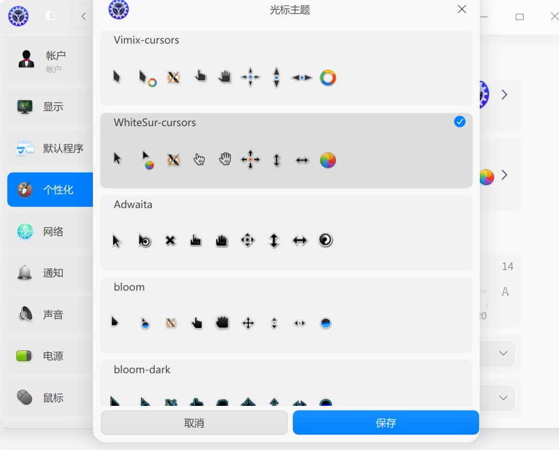Choose the bloom-dark cursor theme card

[x=286, y=384]
